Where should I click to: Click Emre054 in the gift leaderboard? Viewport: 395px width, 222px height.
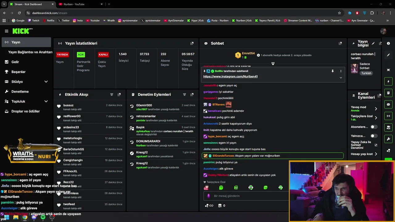pyautogui.click(x=248, y=53)
